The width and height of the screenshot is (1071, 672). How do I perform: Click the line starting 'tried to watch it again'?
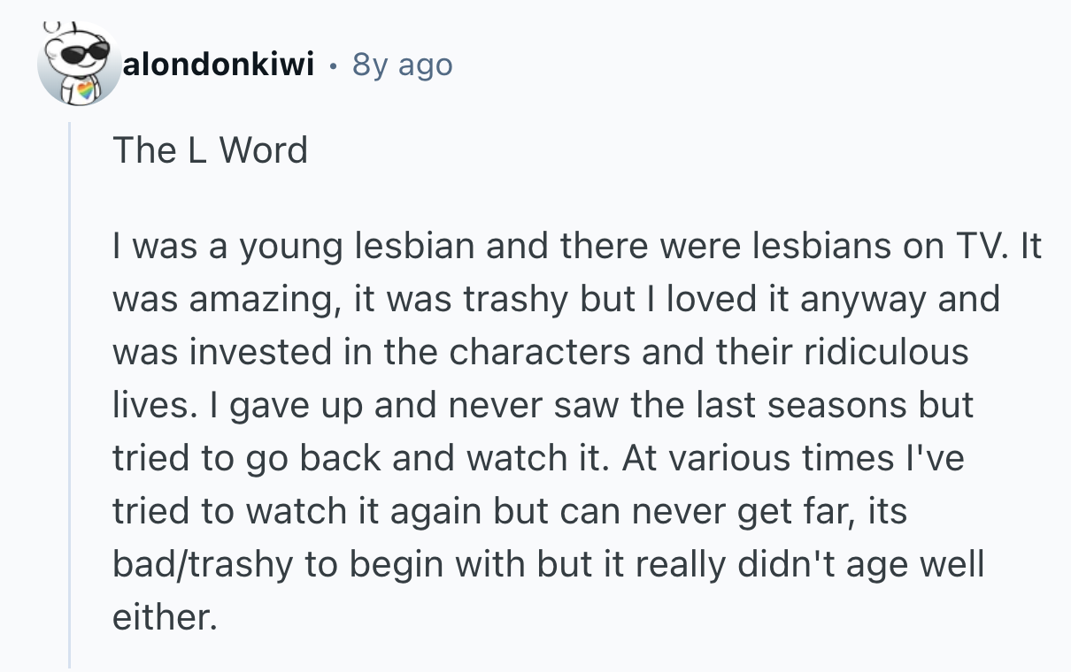[x=509, y=510]
